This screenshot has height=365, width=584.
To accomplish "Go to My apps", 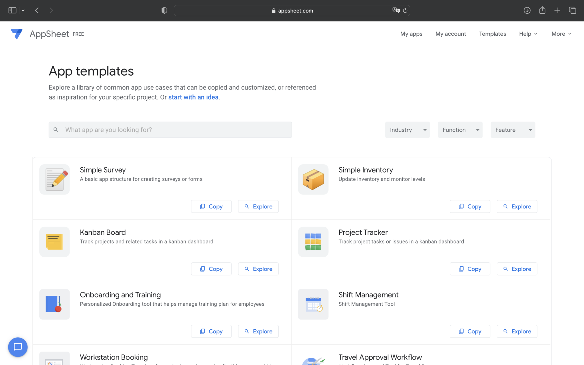I will (x=411, y=34).
